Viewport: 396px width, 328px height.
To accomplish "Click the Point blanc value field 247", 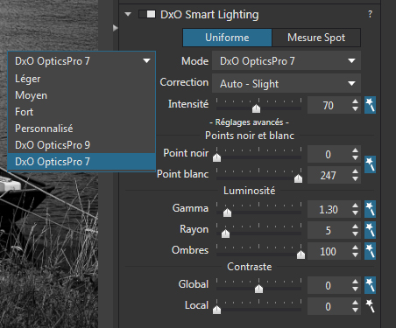I will click(329, 175).
